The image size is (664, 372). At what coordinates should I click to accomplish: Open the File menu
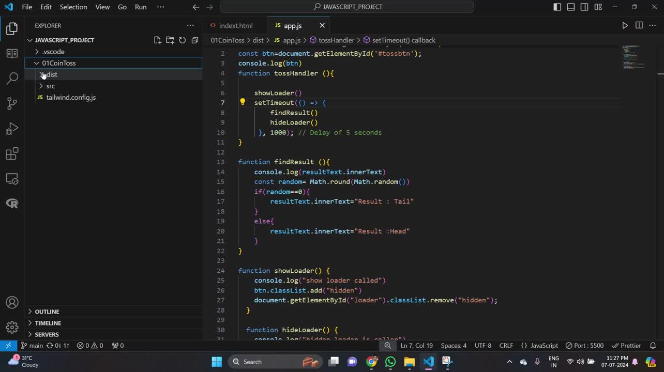(27, 7)
